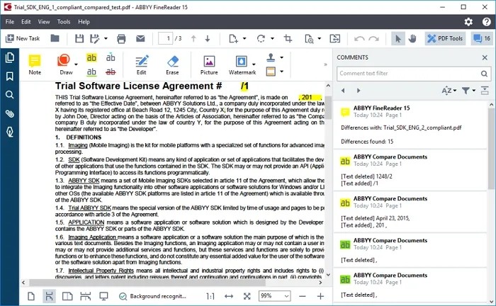
Task: Undo the last action
Action: pyautogui.click(x=359, y=38)
